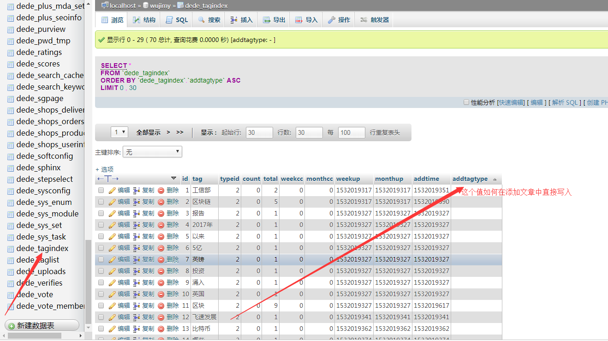Enable the 性能分析 profiling checkbox
Image resolution: width=608 pixels, height=341 pixels.
466,102
